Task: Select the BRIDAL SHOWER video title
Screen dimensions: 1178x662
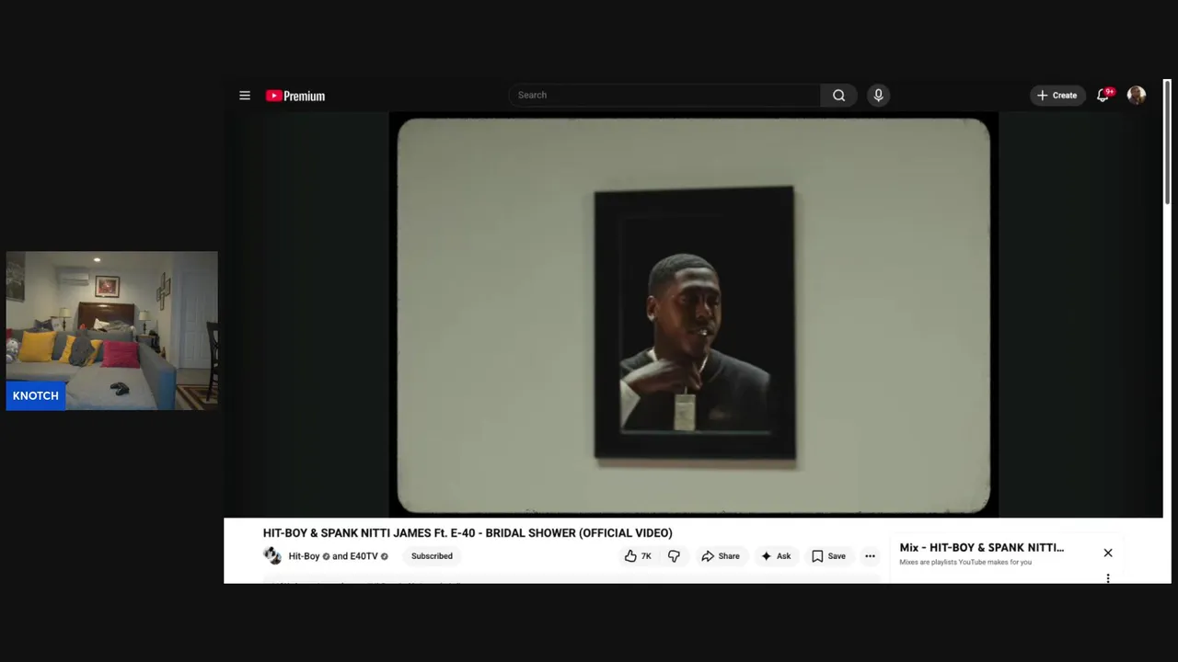Action: click(468, 533)
